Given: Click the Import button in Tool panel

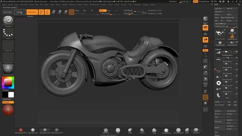Looking at the screenshot, I should coord(220,14).
